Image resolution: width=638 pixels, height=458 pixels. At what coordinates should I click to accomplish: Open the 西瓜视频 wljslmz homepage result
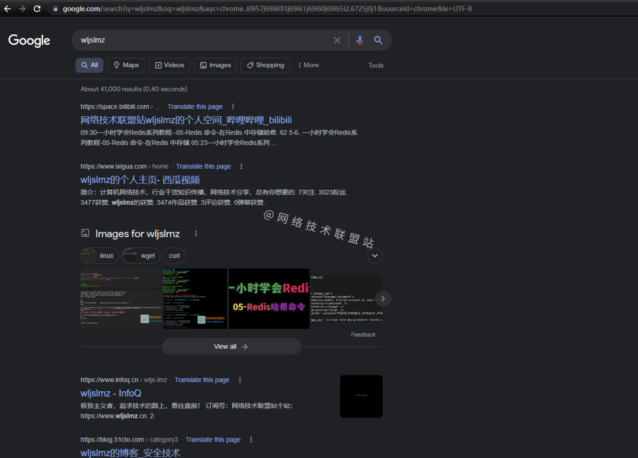(140, 179)
